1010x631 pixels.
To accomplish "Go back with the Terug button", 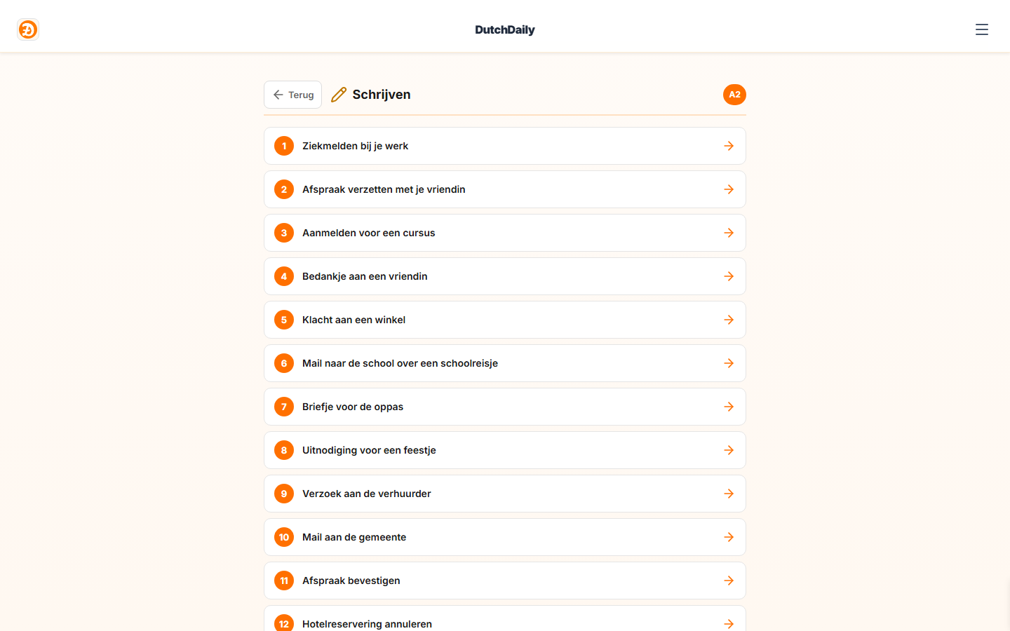I will point(292,95).
